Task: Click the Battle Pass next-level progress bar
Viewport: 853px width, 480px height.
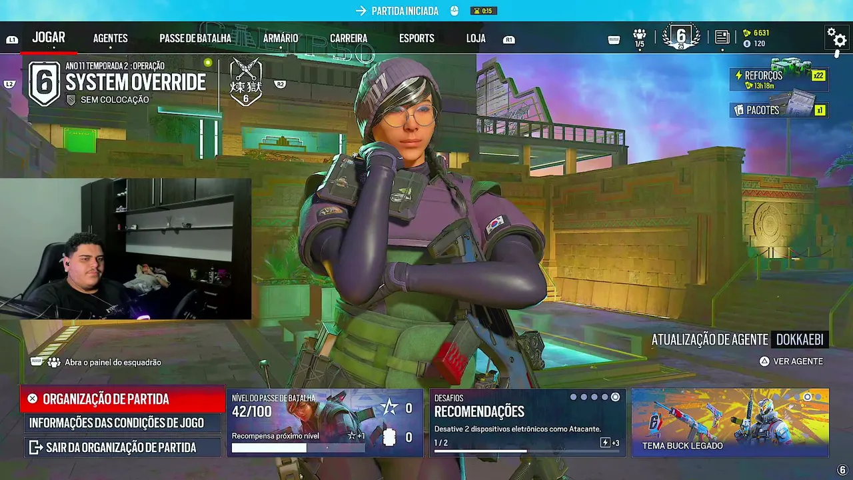Action: (298, 448)
